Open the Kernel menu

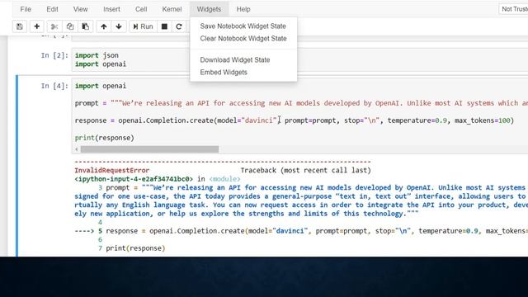click(172, 9)
